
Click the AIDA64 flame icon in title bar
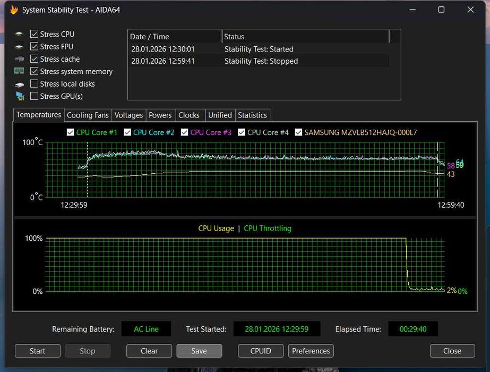pos(14,10)
